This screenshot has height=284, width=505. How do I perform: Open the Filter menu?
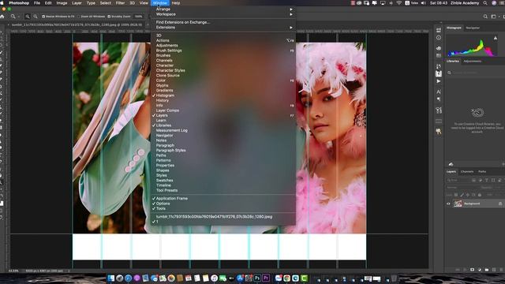click(120, 3)
